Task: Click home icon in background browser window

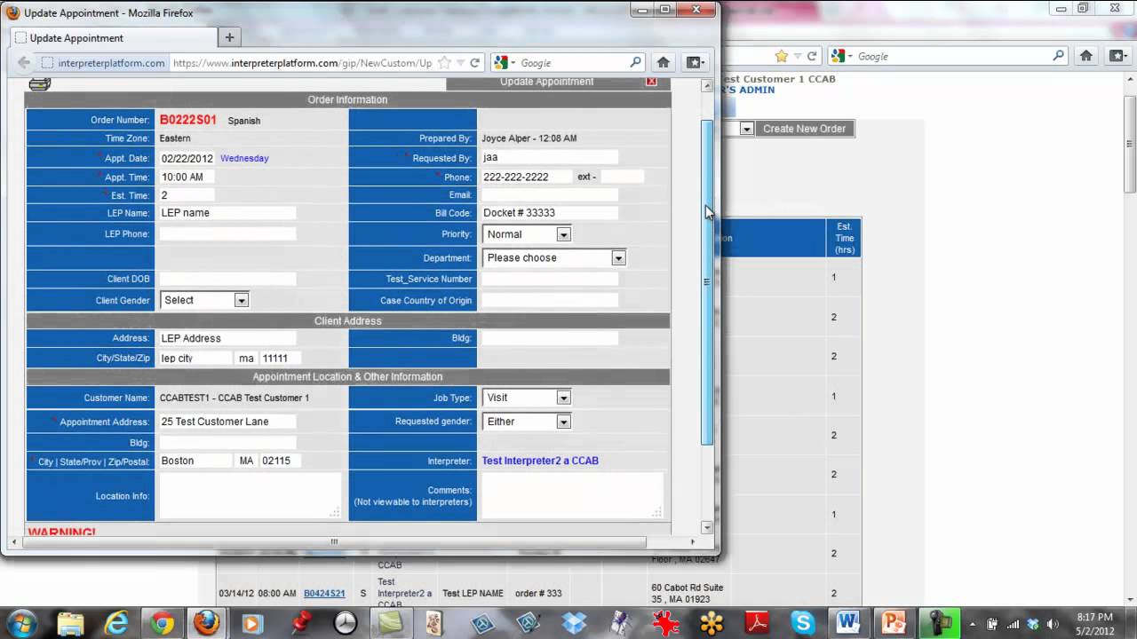Action: (1086, 56)
